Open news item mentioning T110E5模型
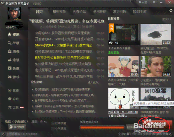The width and height of the screenshot is (174, 137). click(64, 52)
